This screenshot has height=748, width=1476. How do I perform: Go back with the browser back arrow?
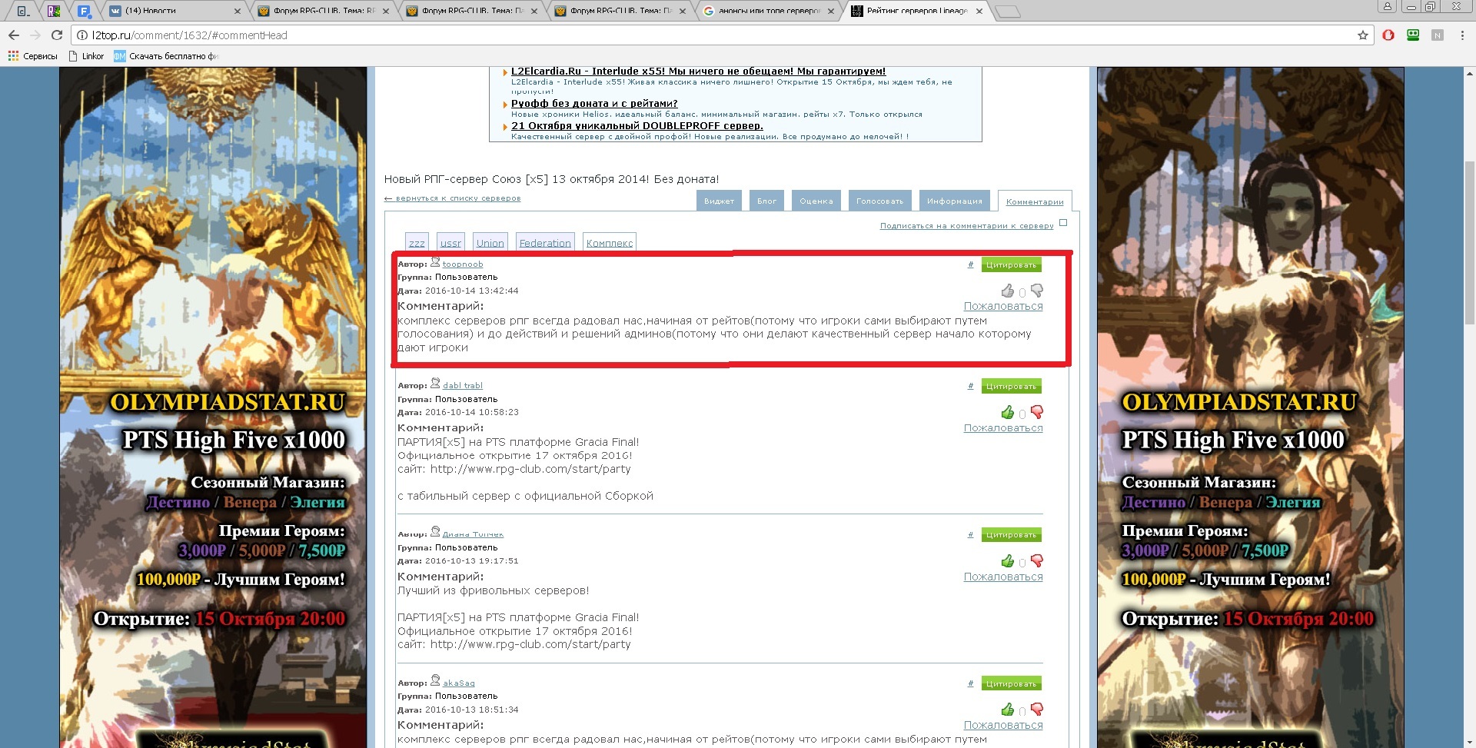(x=14, y=35)
